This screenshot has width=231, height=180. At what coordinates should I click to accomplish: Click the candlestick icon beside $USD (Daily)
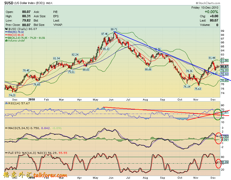(x=6, y=29)
